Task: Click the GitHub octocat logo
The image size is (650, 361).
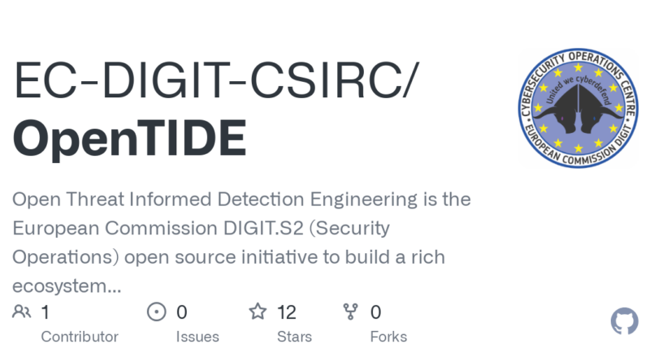Action: pos(624,320)
